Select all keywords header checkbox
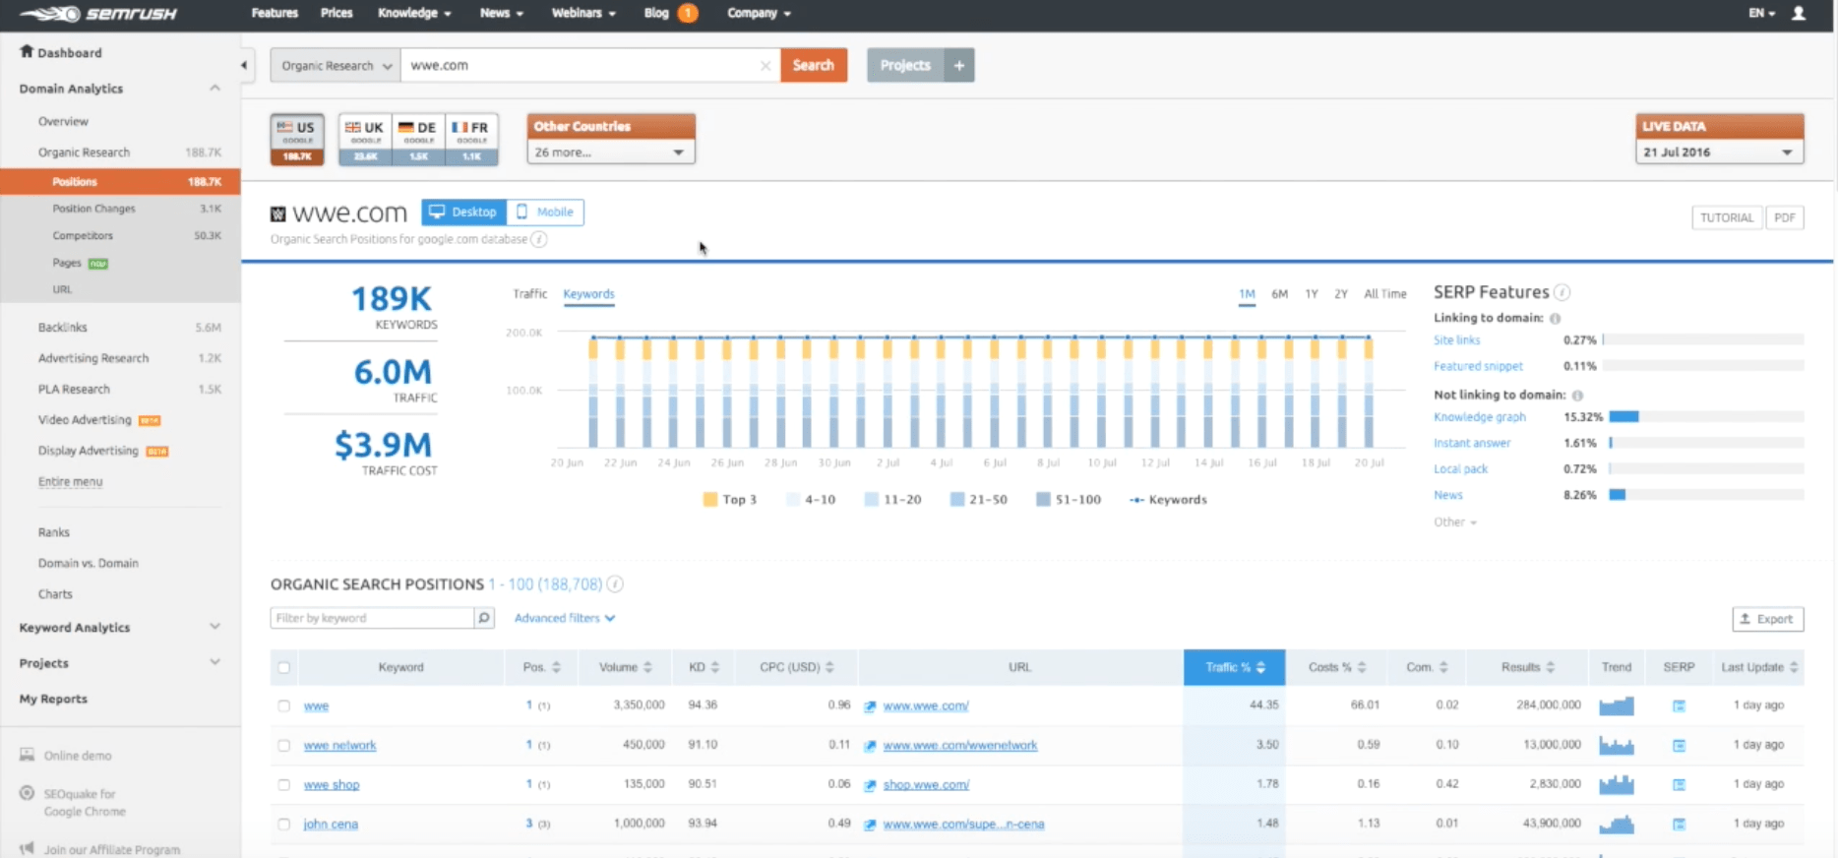 tap(284, 667)
